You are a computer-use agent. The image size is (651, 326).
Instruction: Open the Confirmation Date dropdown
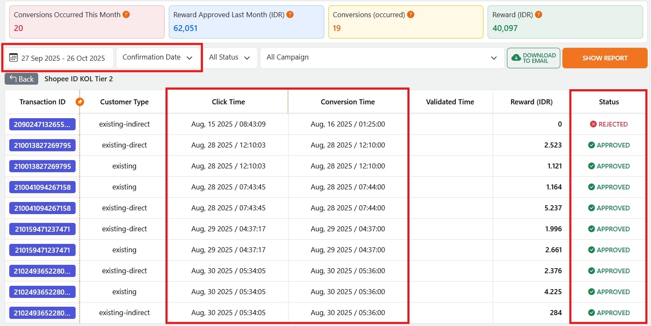point(157,57)
